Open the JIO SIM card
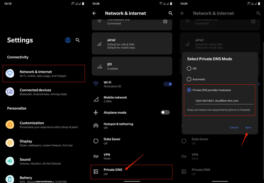 [x=132, y=66]
